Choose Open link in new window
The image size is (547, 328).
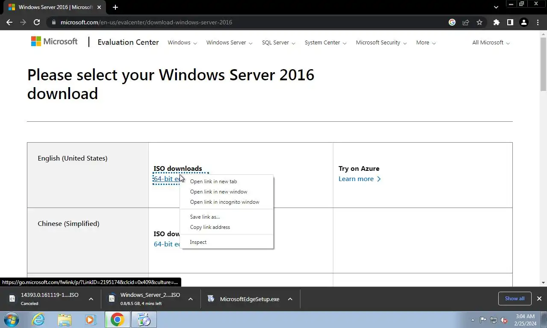pos(226,192)
